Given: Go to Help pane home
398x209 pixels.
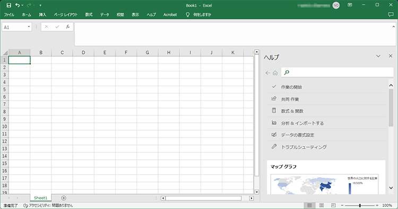Looking at the screenshot, I should point(275,73).
